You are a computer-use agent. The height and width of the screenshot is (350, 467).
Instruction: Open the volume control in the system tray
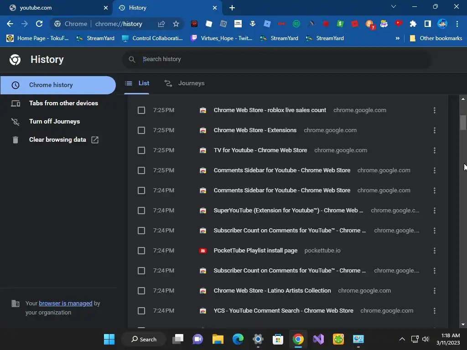click(x=425, y=339)
